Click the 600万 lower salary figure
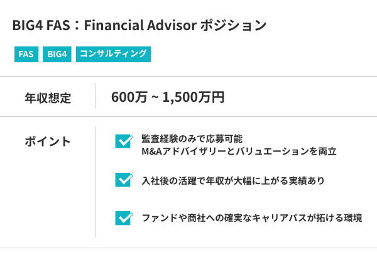This screenshot has width=377, height=264. point(129,97)
